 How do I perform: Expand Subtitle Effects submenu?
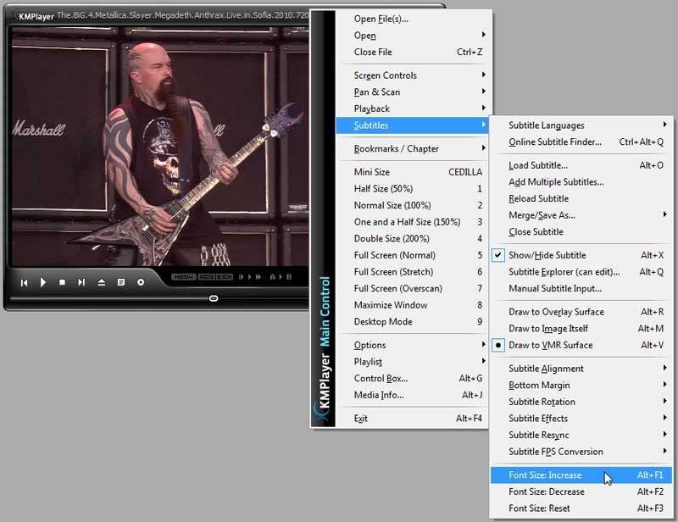click(580, 419)
